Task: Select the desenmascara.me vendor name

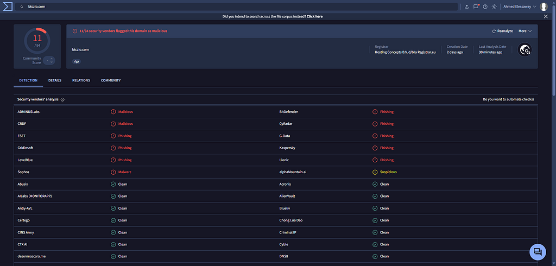Action: point(31,256)
